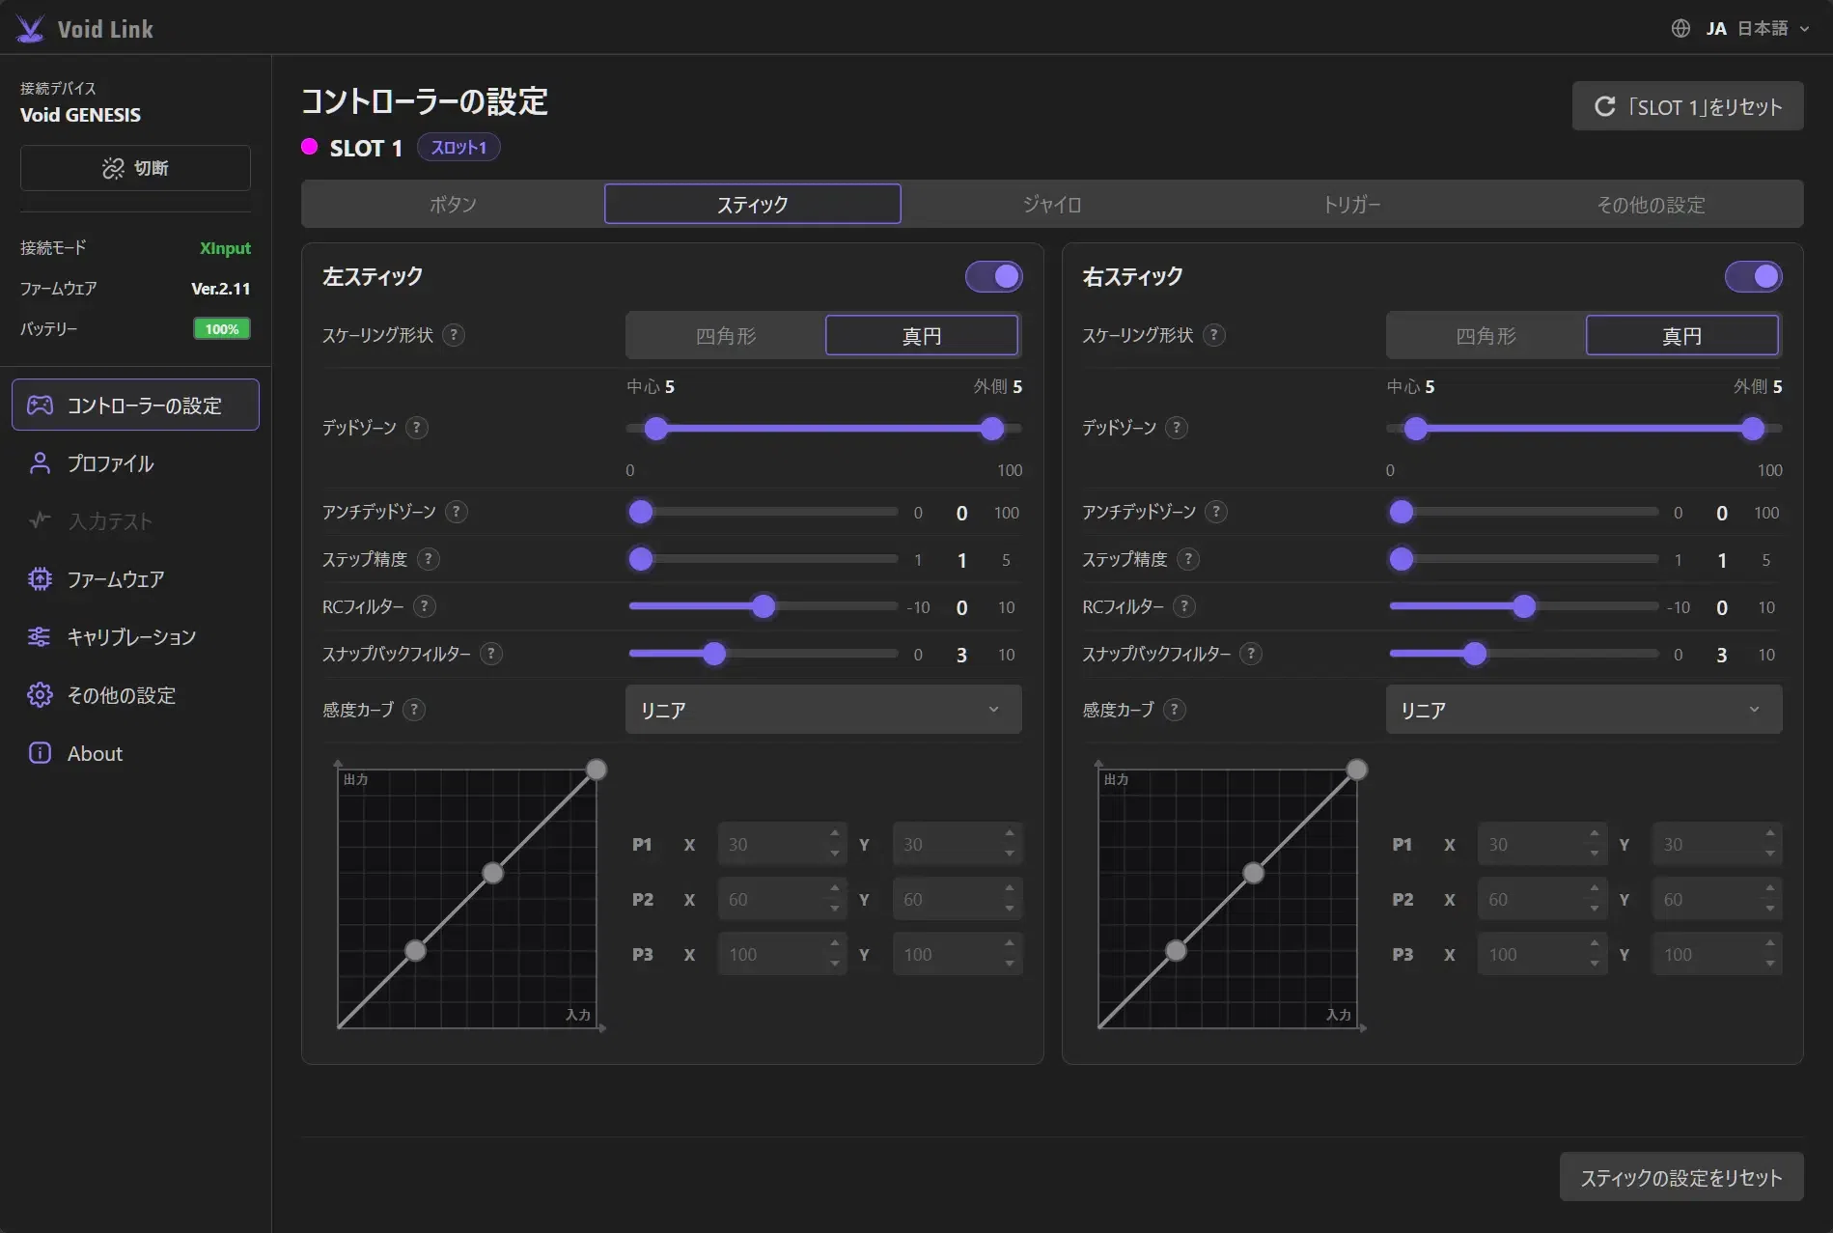Click help icon beside right 感度カーブ
Viewport: 1833px width, 1233px height.
1174,710
